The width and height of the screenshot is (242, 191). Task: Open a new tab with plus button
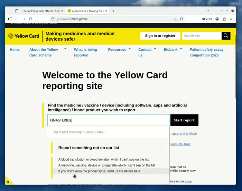tap(114, 11)
